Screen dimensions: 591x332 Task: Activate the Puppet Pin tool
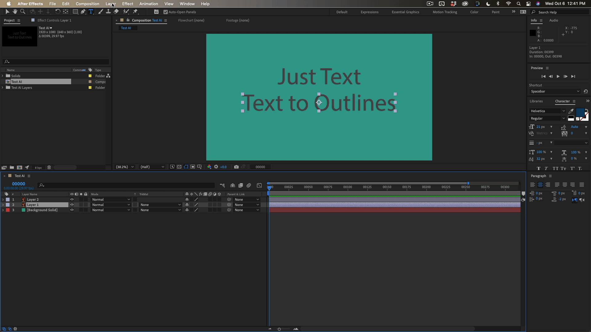[135, 12]
